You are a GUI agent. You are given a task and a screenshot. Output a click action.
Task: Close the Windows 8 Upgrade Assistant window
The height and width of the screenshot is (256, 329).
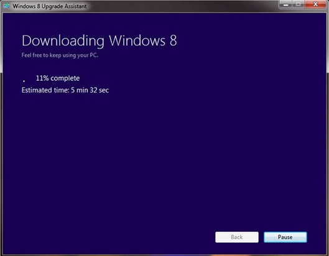(x=315, y=4)
